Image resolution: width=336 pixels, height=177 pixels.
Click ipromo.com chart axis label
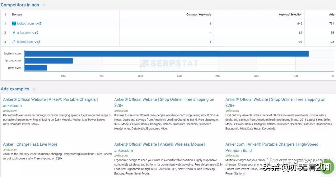coord(13,61)
